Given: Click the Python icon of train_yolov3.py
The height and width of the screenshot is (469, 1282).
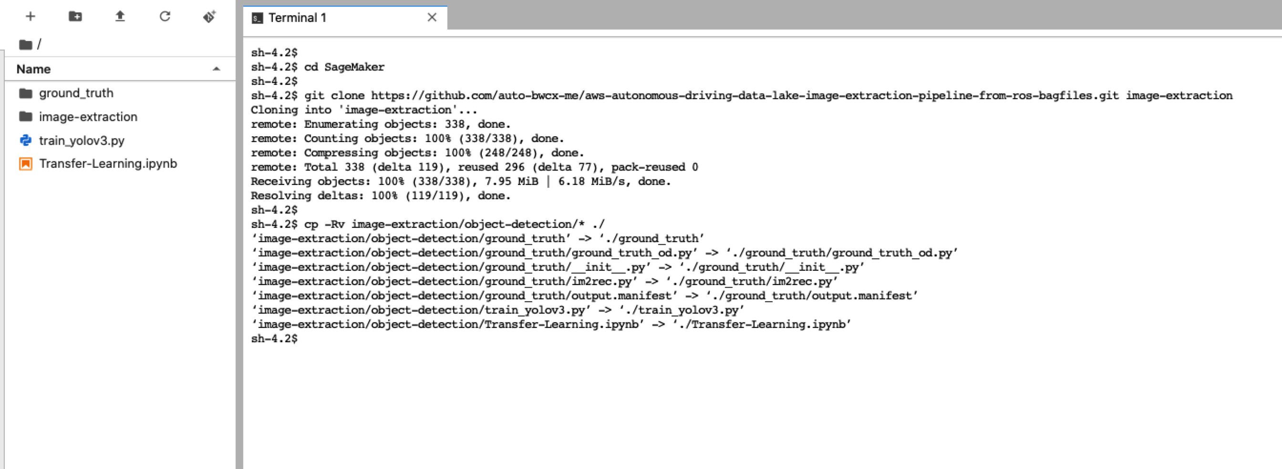Looking at the screenshot, I should pyautogui.click(x=26, y=140).
